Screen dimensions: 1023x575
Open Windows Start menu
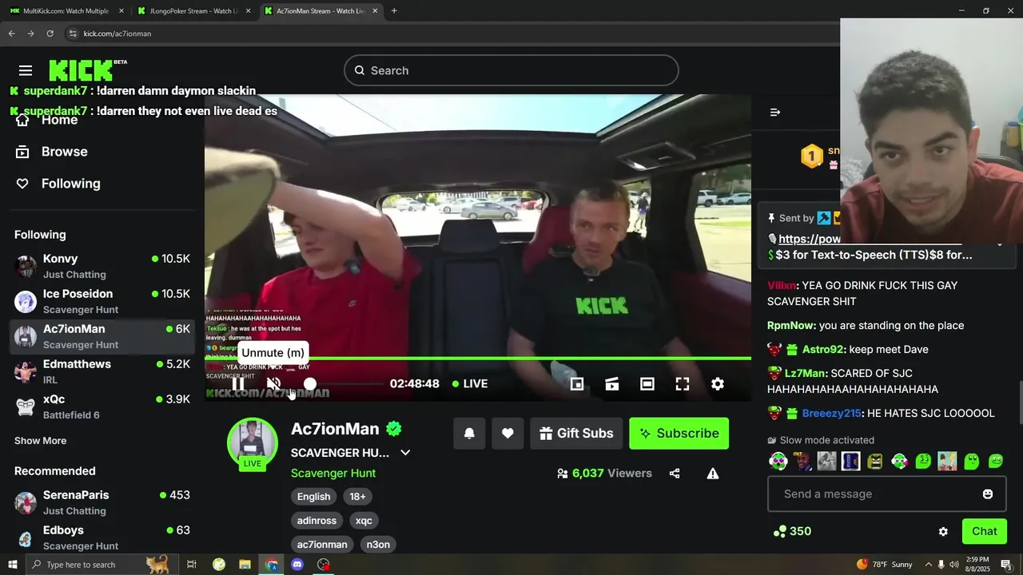(x=12, y=565)
